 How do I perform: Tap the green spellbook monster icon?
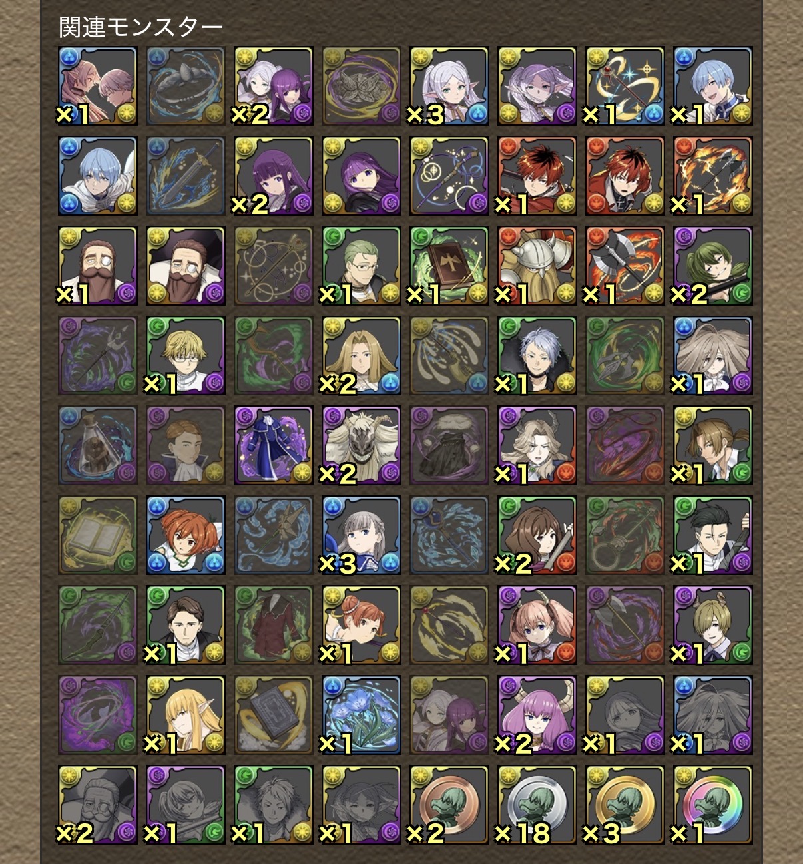tap(449, 266)
